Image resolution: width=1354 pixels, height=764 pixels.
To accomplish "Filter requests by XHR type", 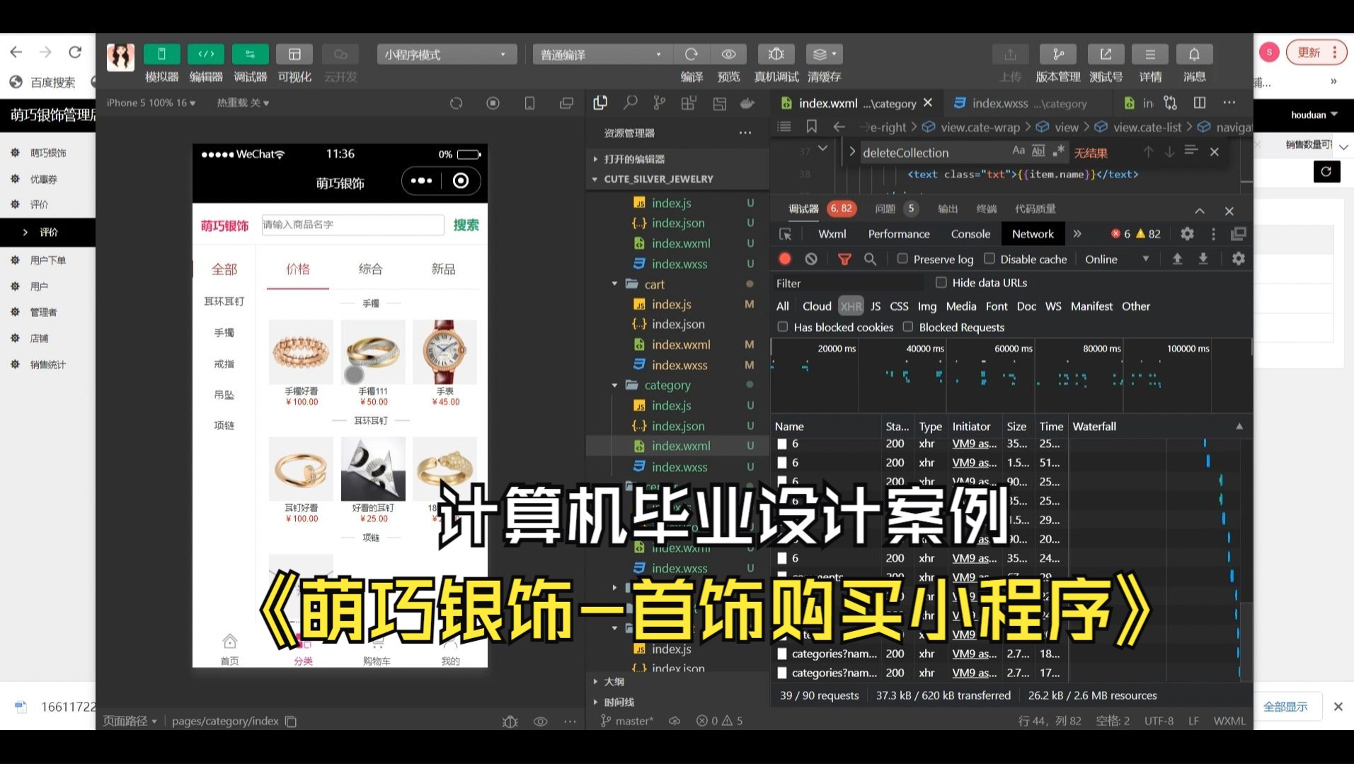I will point(851,306).
